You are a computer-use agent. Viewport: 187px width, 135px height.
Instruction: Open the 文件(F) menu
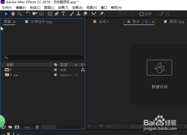click(7, 7)
